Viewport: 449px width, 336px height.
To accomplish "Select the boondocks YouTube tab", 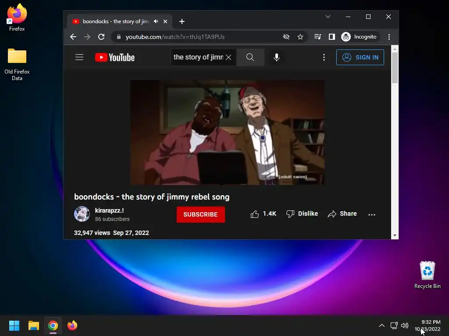I will tap(119, 21).
